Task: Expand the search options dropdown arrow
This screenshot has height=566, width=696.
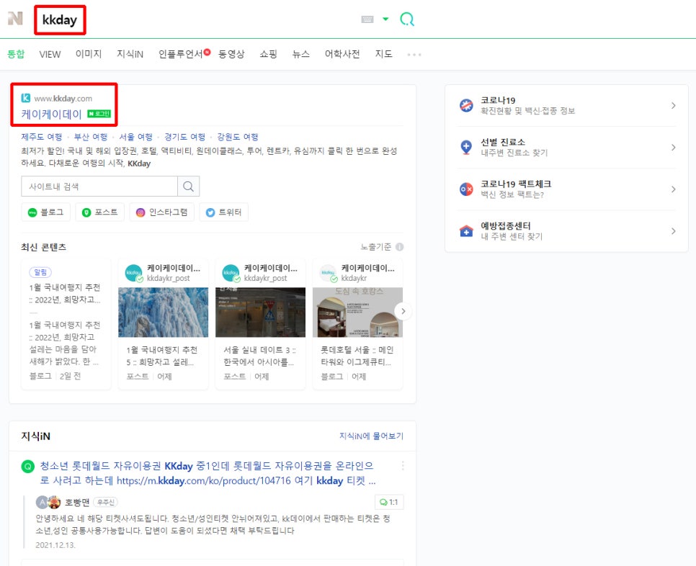Action: coord(385,19)
